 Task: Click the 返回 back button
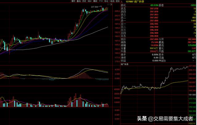point(118,1)
